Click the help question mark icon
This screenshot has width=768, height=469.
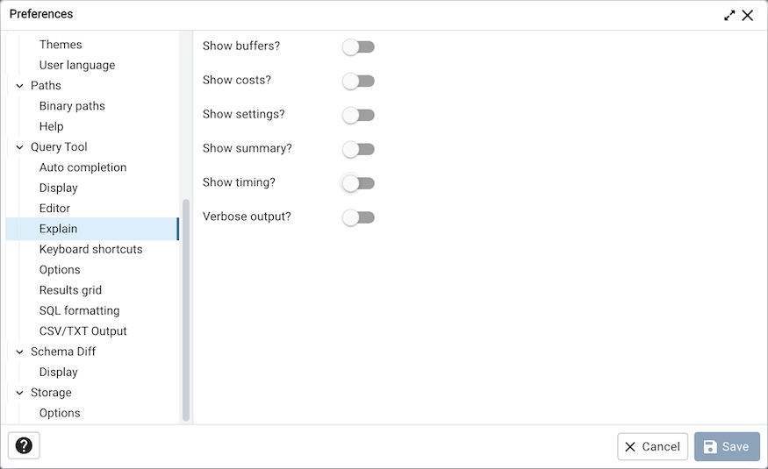click(x=24, y=446)
